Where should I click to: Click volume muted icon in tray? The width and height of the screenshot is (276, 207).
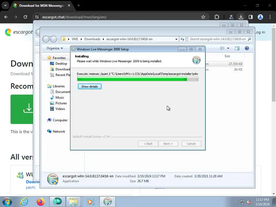(249, 202)
